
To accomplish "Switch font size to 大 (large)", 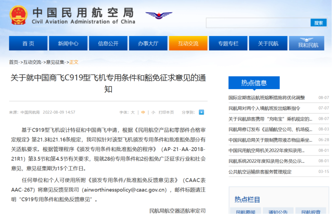I will (133, 112).
